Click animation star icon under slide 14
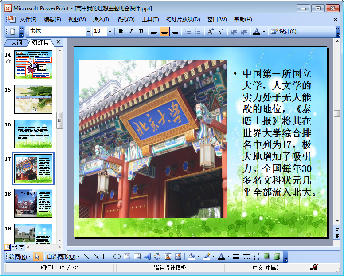This screenshot has height=276, width=344. pos(8,61)
